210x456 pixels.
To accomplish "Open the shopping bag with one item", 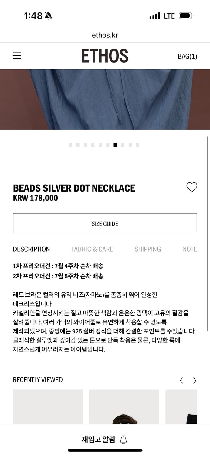I will (187, 56).
